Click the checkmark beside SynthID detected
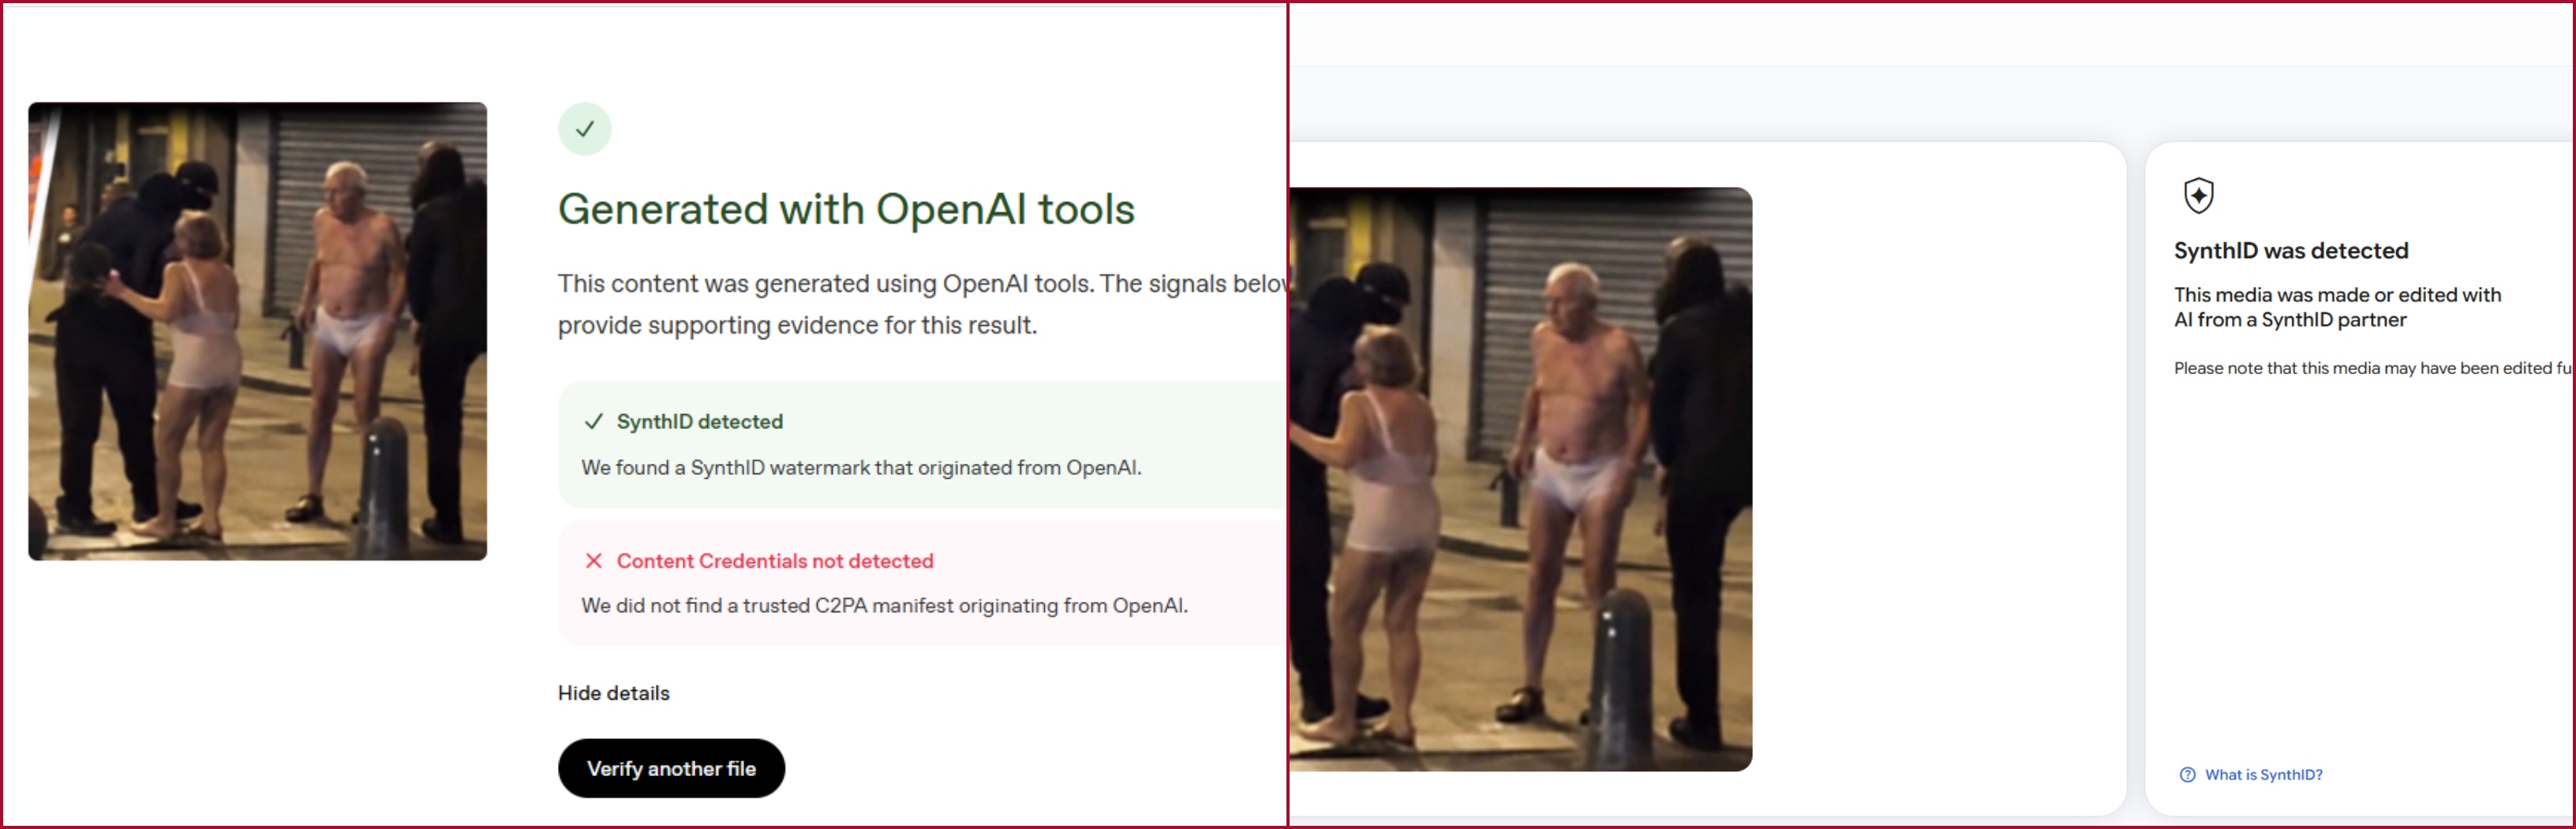The image size is (2576, 829). (x=593, y=422)
